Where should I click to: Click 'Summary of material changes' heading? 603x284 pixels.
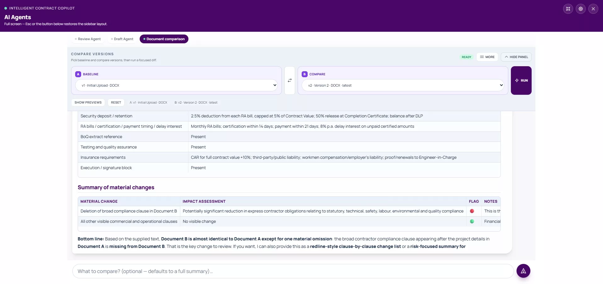pyautogui.click(x=116, y=187)
